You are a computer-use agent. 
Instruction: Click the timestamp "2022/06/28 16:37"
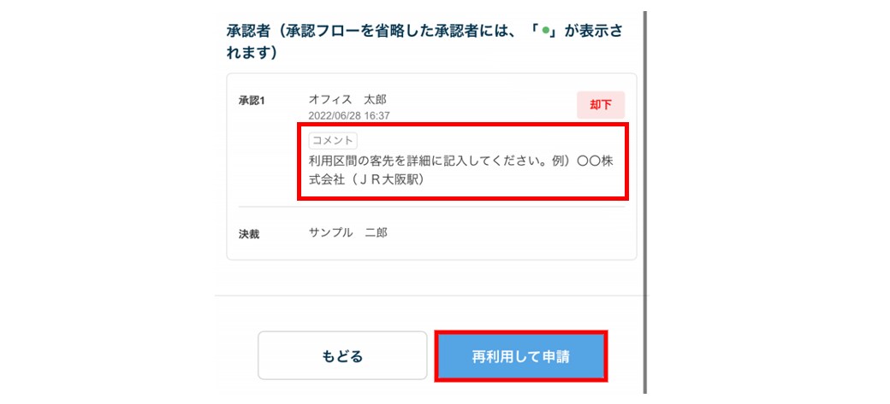coord(349,115)
